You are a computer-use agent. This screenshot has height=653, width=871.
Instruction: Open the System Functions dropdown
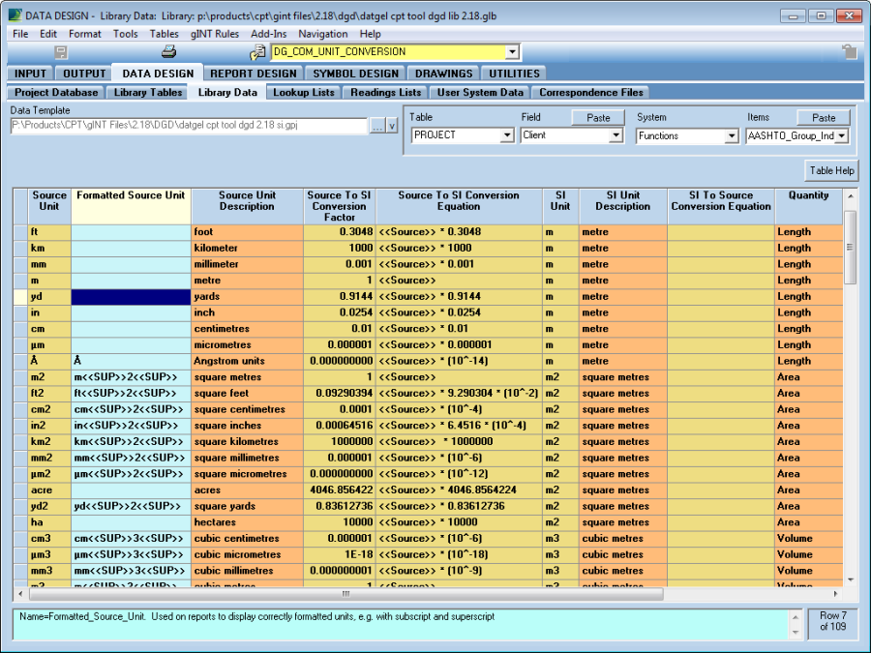[732, 136]
